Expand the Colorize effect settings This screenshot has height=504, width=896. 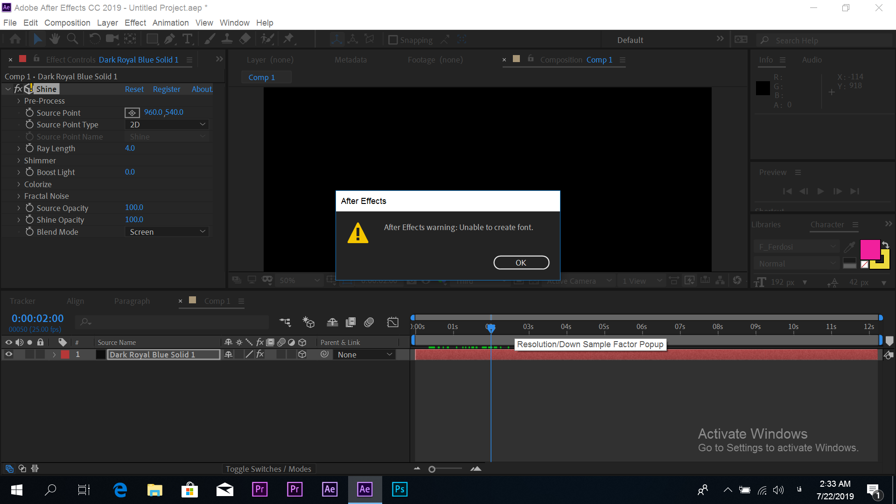(19, 184)
